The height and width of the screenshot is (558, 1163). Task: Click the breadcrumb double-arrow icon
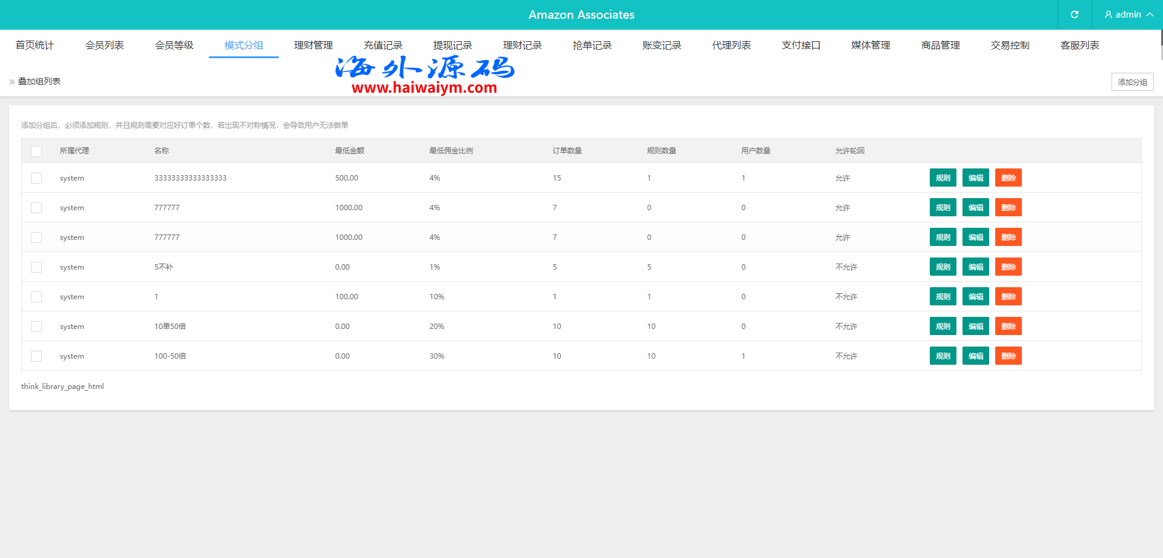coord(12,82)
